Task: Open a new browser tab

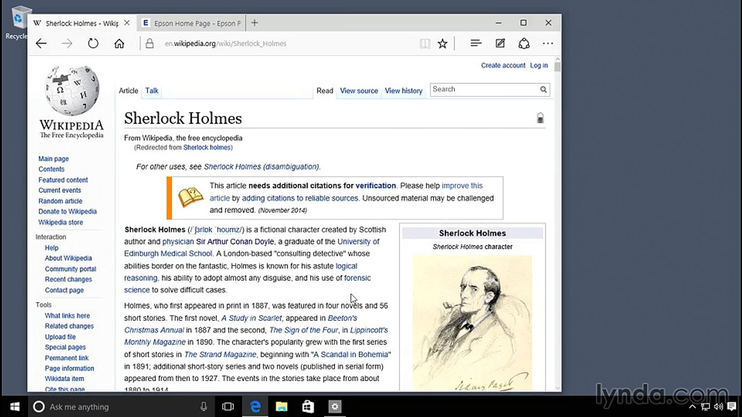Action: (254, 23)
